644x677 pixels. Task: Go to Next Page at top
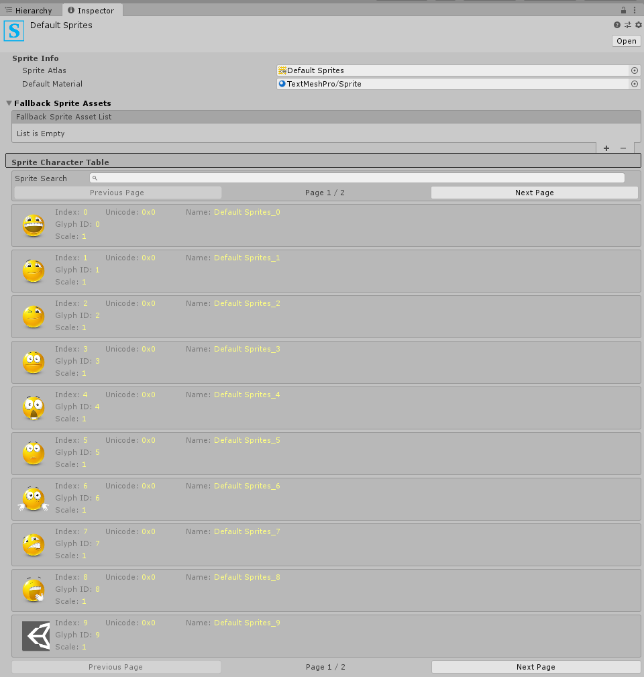point(534,193)
